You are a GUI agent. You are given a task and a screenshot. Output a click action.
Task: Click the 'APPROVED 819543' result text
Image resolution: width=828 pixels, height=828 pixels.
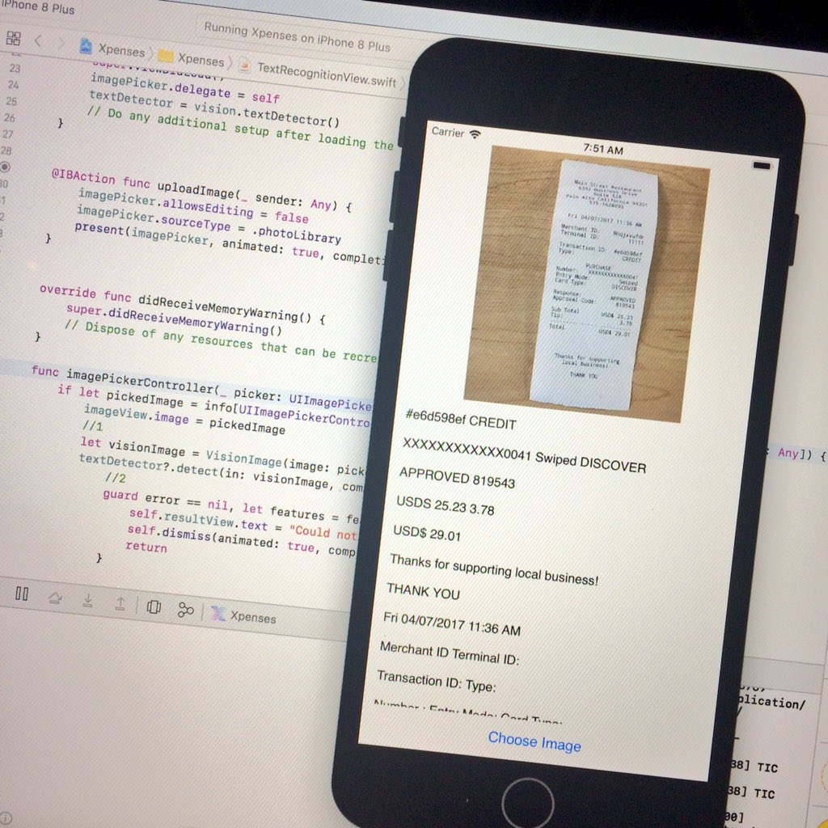click(457, 477)
